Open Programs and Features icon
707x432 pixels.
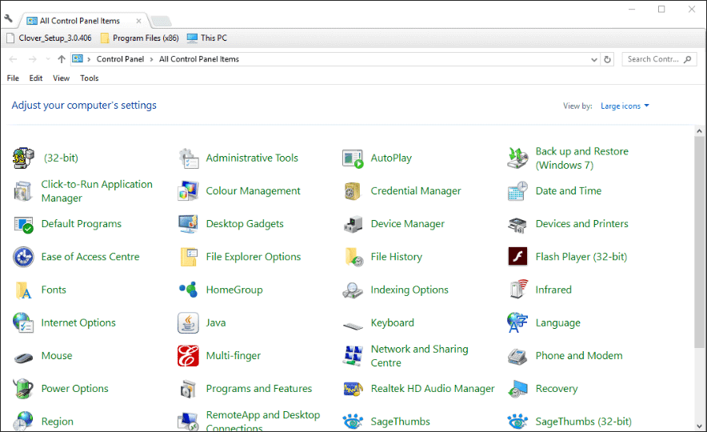pyautogui.click(x=189, y=389)
